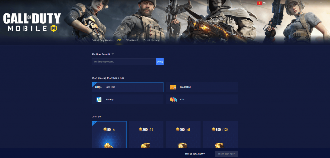Click the Chọn phương thức thanh toán heading
This screenshot has height=158, width=330.
108,78
